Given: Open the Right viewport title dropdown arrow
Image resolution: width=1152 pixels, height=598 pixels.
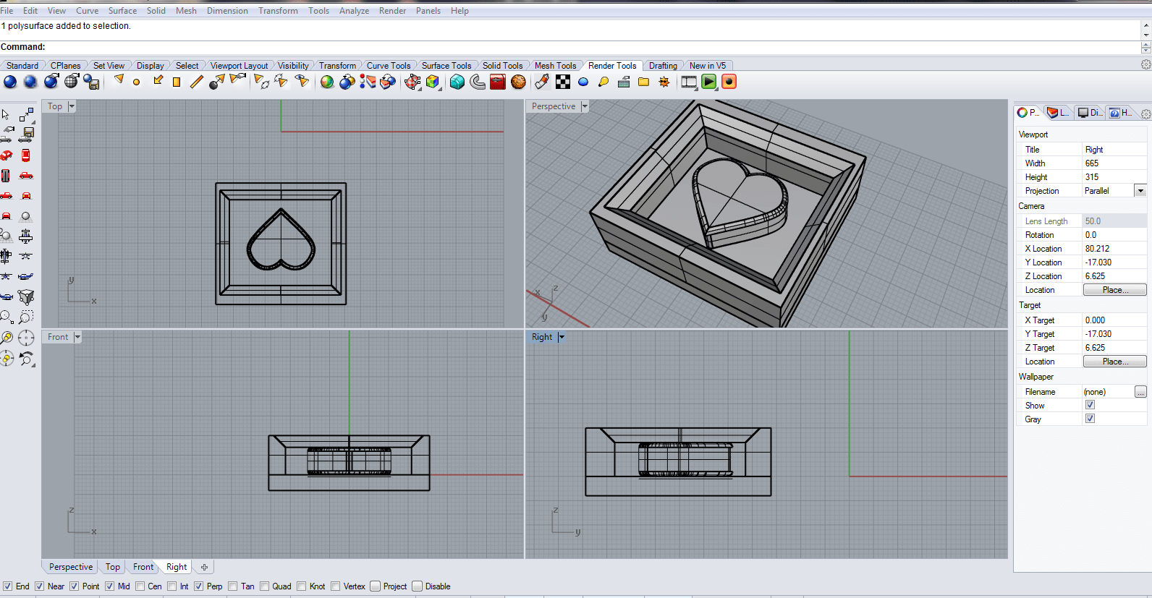Looking at the screenshot, I should [x=561, y=337].
